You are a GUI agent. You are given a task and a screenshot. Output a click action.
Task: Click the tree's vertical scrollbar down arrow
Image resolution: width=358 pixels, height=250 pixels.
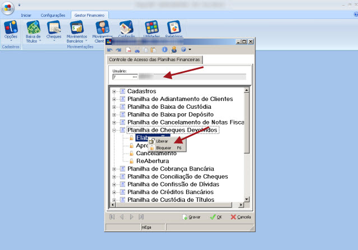click(x=247, y=205)
